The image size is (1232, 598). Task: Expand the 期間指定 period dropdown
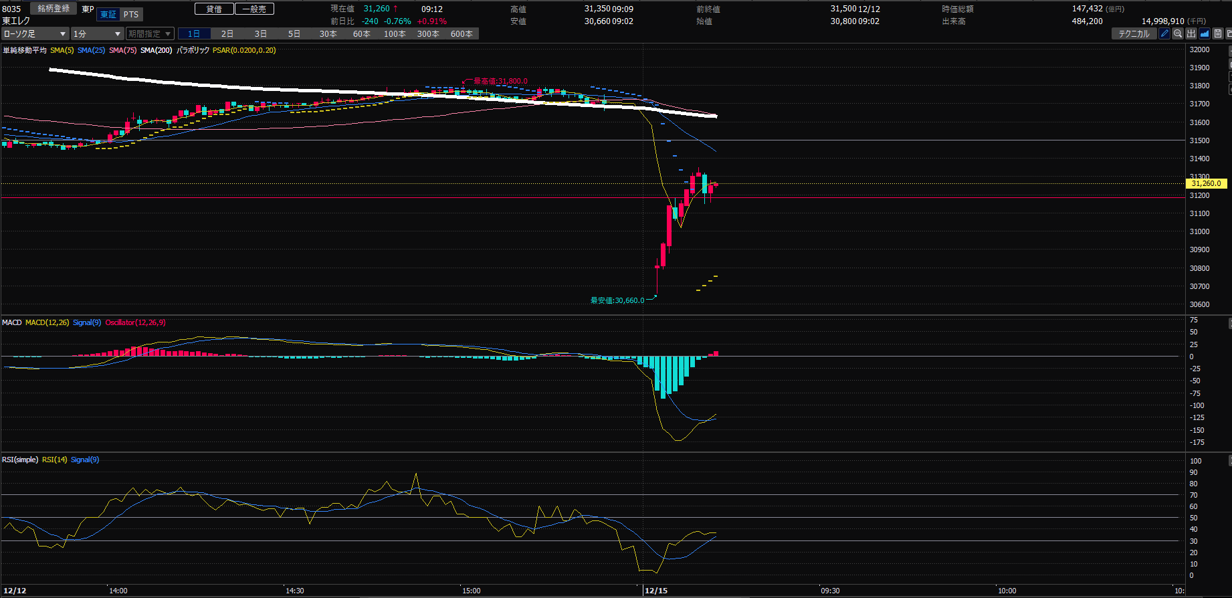point(150,33)
